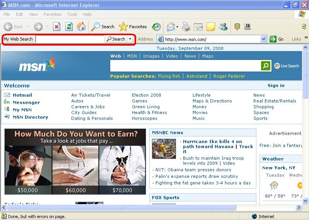Open the Hotmail link
Screen dimensions: 309x220
pyautogui.click(x=22, y=95)
